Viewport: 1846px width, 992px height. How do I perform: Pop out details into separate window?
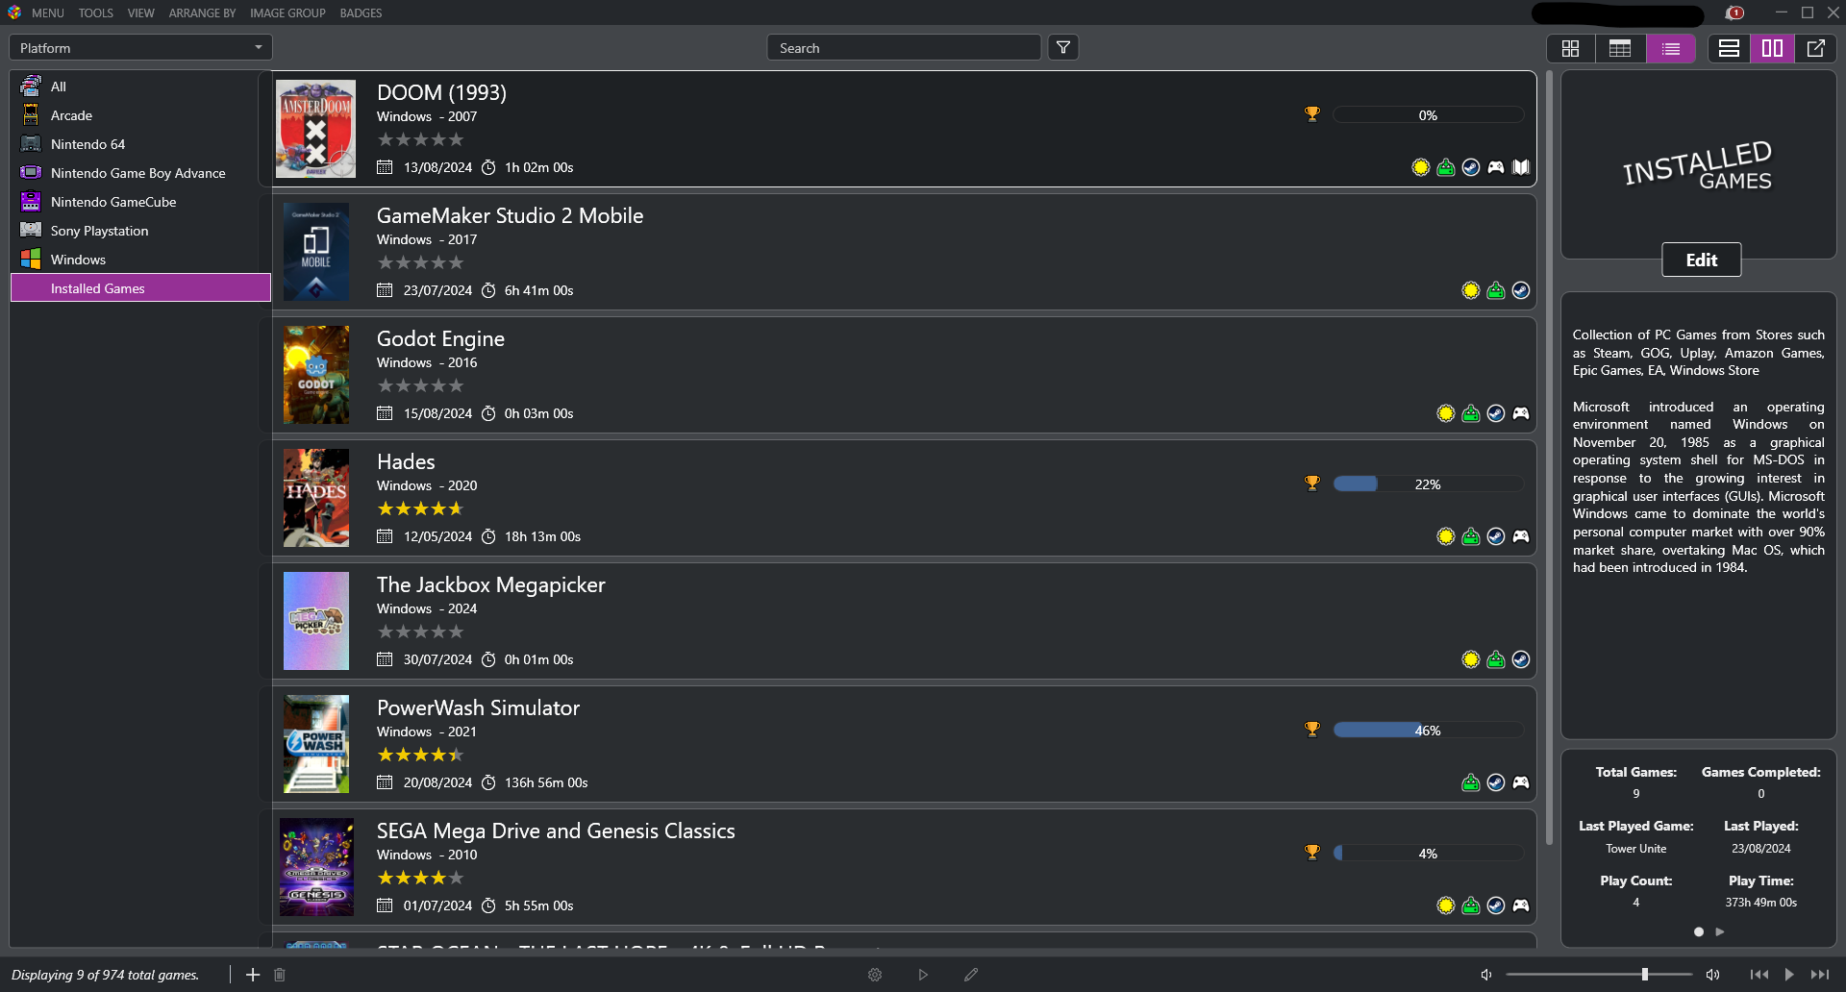pyautogui.click(x=1816, y=48)
